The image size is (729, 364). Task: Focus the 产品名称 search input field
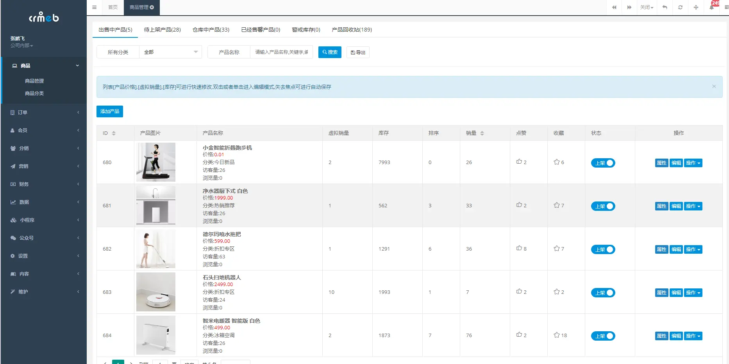click(281, 52)
